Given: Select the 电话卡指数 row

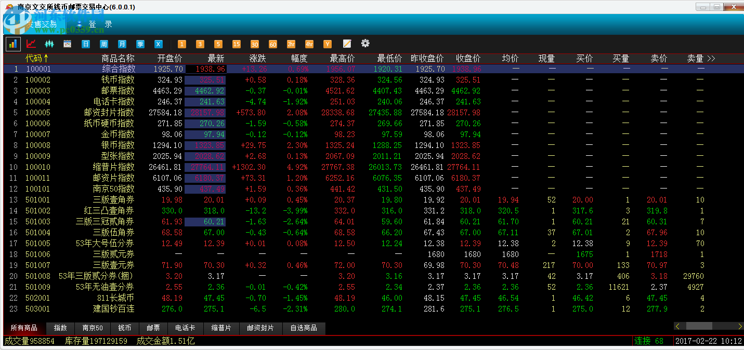Looking at the screenshot, I should tap(373, 102).
